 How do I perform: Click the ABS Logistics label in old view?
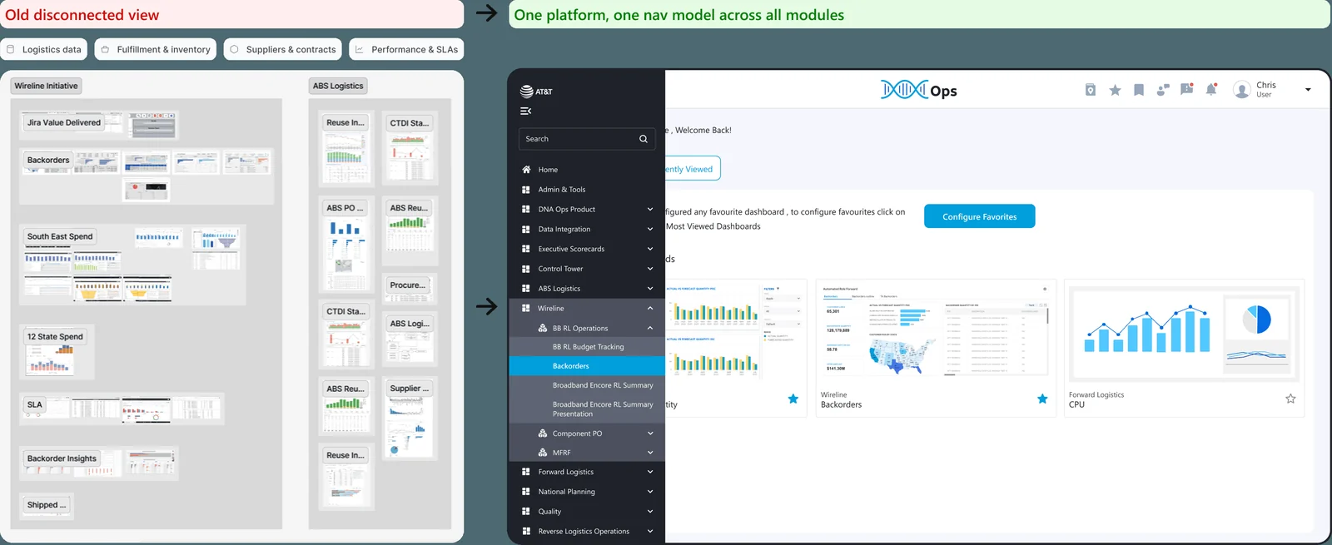pos(338,86)
